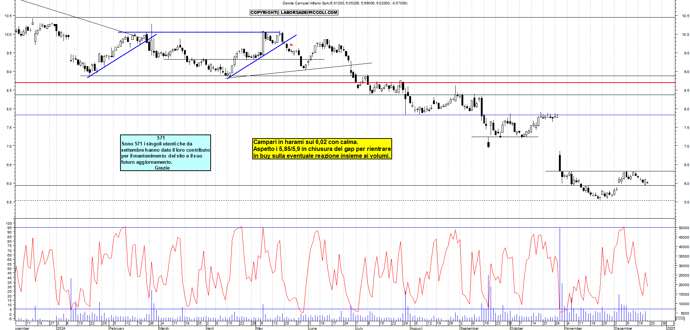Viewport: 690px width, 330px height.
Task: Click the 'April' month label on the time axis
Action: click(210, 328)
